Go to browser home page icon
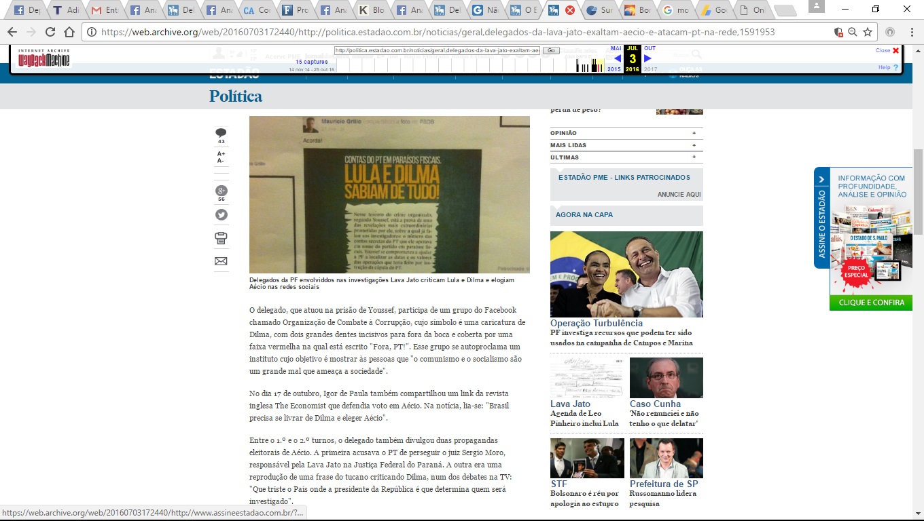Screen dimensions: 924x521 (69, 32)
